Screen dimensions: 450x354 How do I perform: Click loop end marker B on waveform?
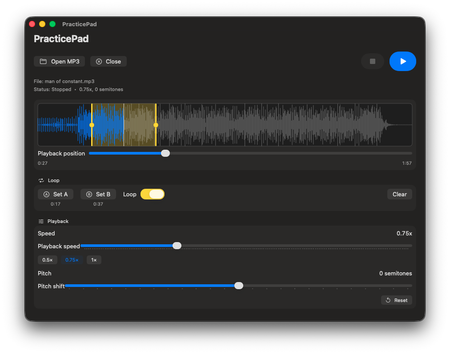[156, 125]
